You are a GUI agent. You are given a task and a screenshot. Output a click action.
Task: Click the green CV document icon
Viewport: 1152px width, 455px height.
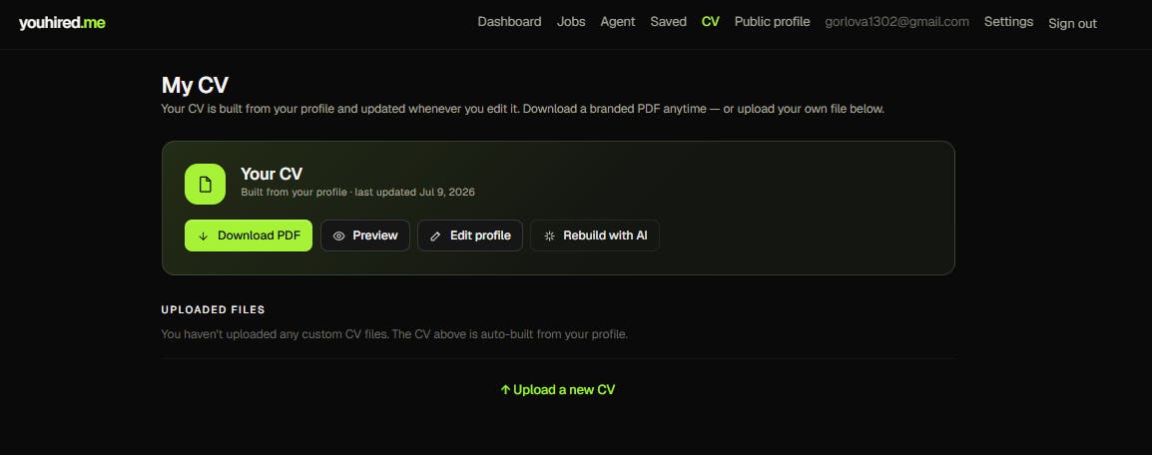pyautogui.click(x=205, y=185)
